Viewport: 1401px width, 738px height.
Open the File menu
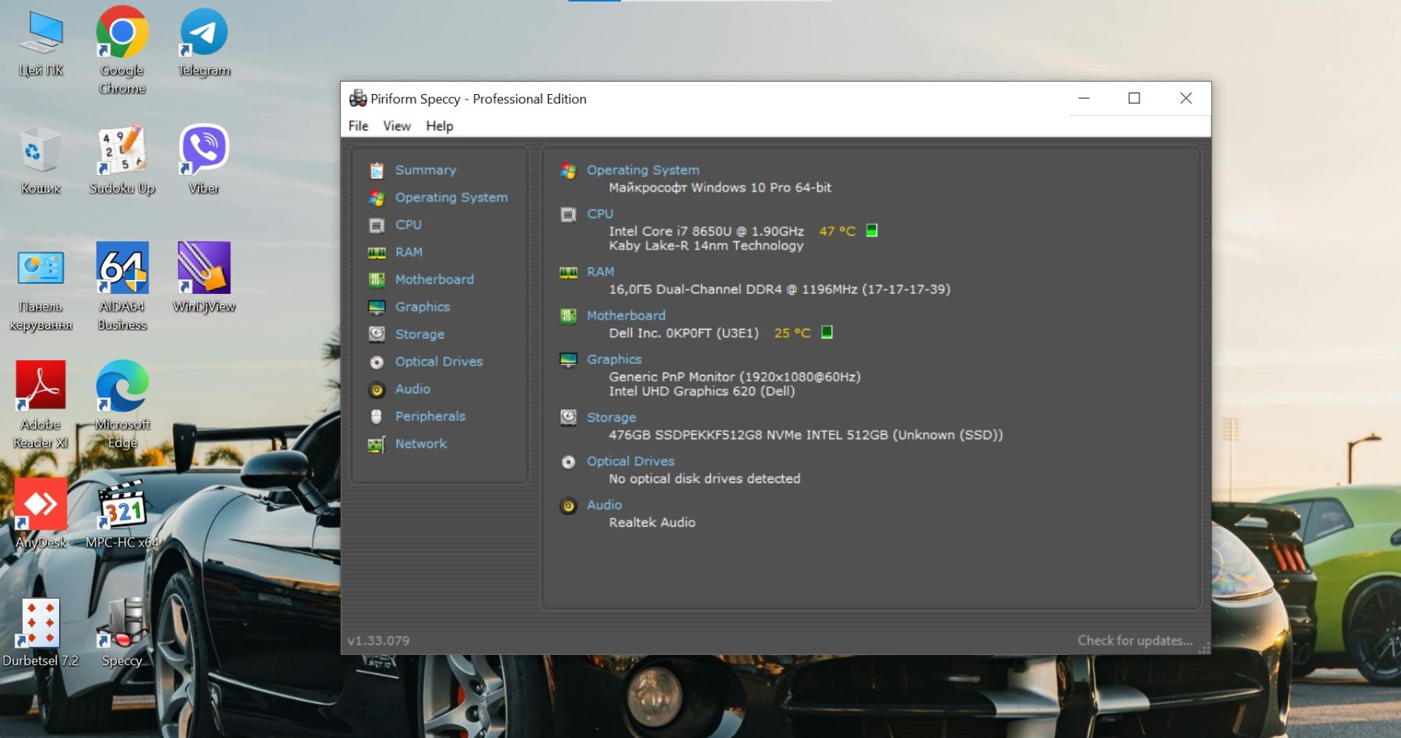point(358,126)
